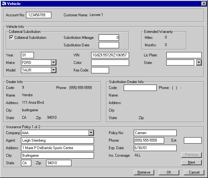The width and height of the screenshot is (208, 178).
Task: Expand the license plate State dropdown
Action: coord(199,62)
